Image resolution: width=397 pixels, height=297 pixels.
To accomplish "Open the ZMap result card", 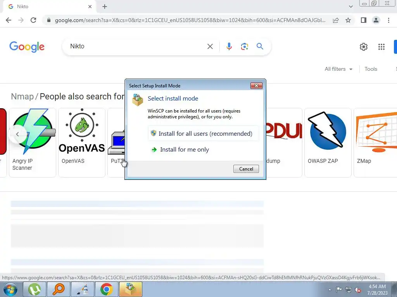I will pyautogui.click(x=375, y=143).
